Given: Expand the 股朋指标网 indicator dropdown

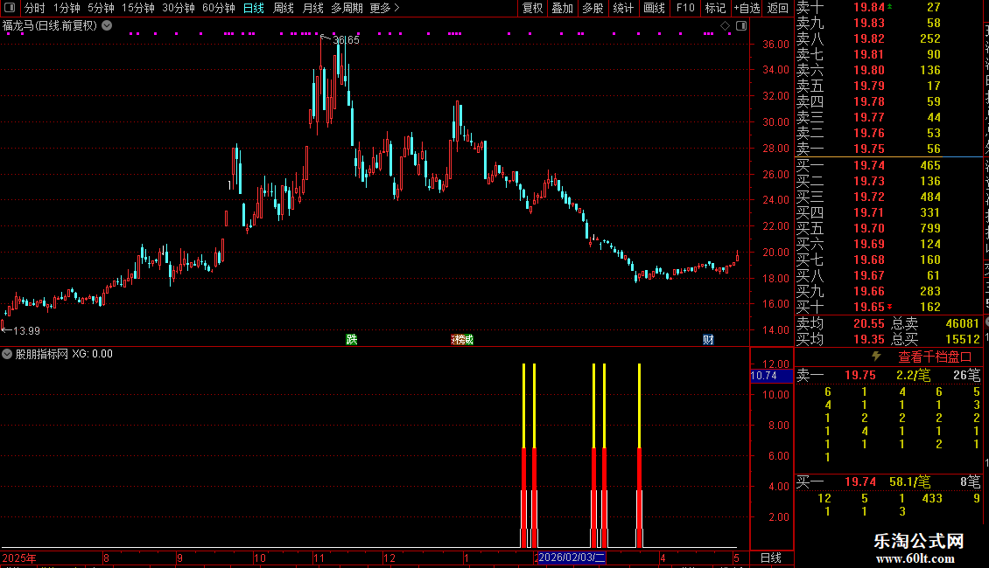Looking at the screenshot, I should 7,354.
